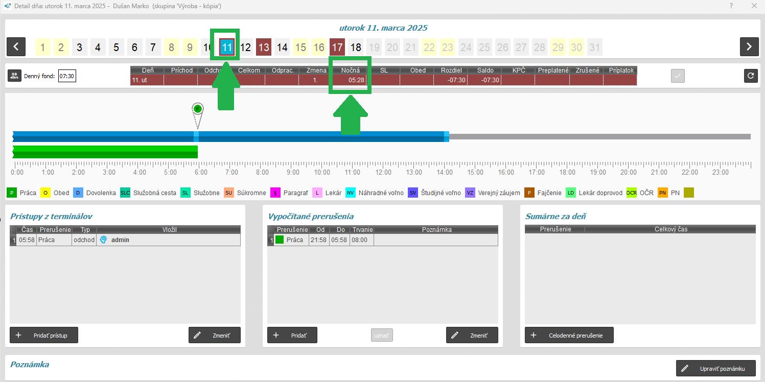
Task: Open the Upraviť poznámku editor
Action: coord(715,369)
